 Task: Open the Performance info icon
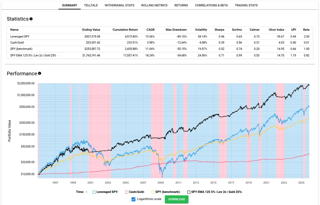coord(40,73)
